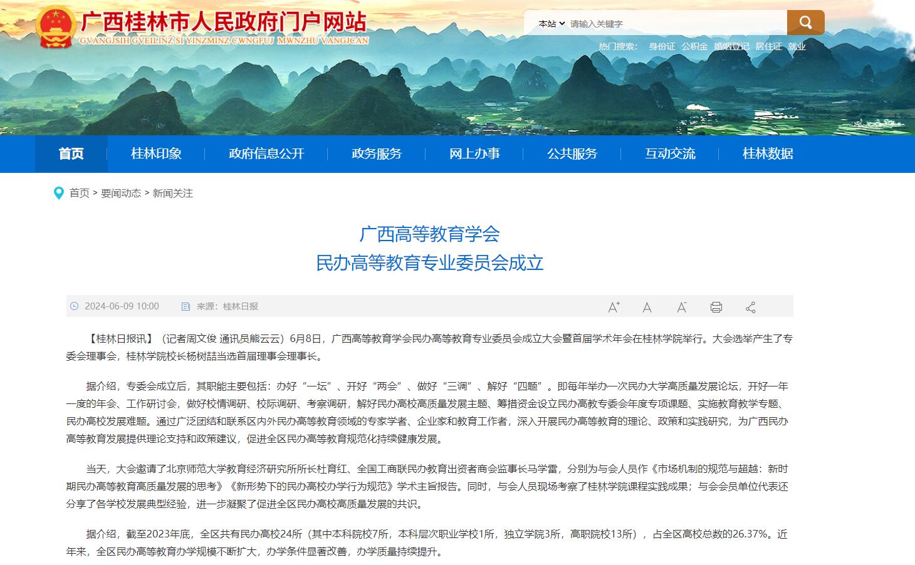Follow the 要闻动态 breadcrumb link
915x565 pixels.
click(x=121, y=193)
